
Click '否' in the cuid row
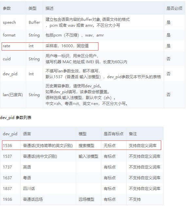point(168,59)
